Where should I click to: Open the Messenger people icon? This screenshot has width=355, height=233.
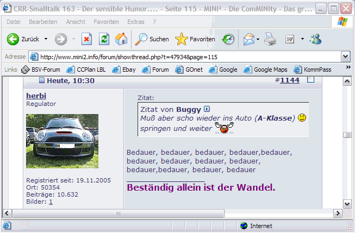316,39
